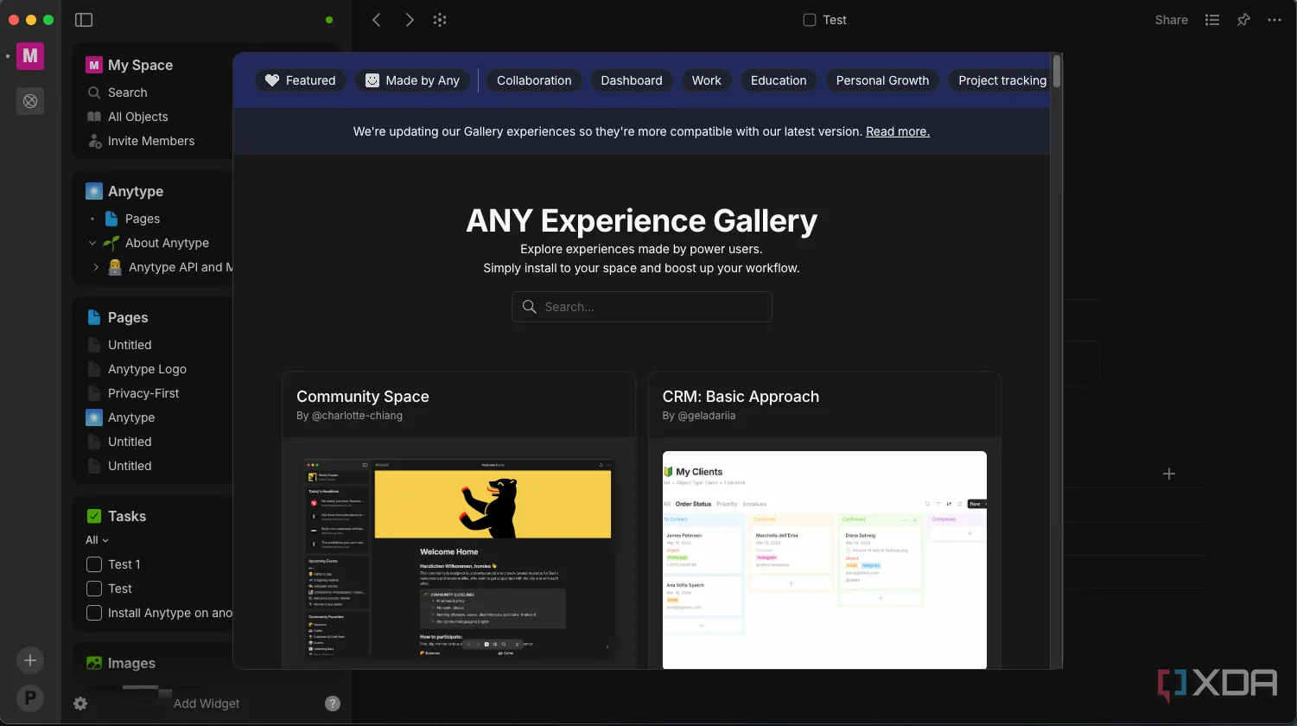Select the Project tracking category tab
This screenshot has height=726, width=1297.
(999, 80)
